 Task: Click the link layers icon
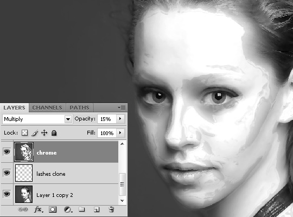(23, 209)
